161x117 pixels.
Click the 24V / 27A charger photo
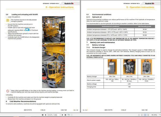click(129, 67)
